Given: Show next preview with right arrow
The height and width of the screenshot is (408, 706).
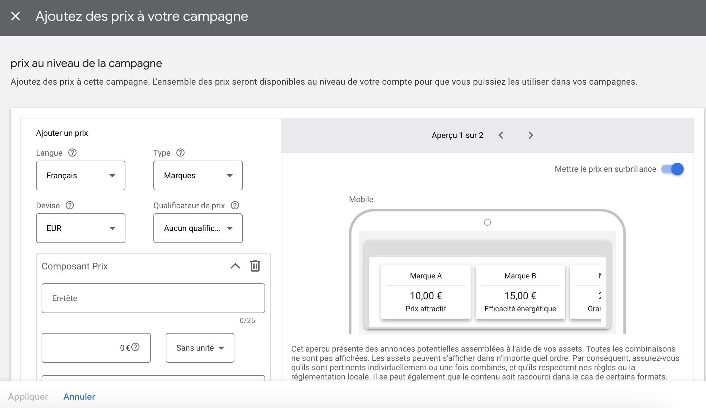Looking at the screenshot, I should pos(531,135).
